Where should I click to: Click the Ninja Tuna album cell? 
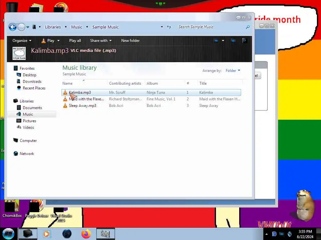(x=155, y=92)
